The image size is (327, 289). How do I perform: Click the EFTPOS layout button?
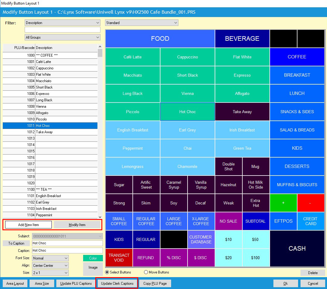pos(283,221)
